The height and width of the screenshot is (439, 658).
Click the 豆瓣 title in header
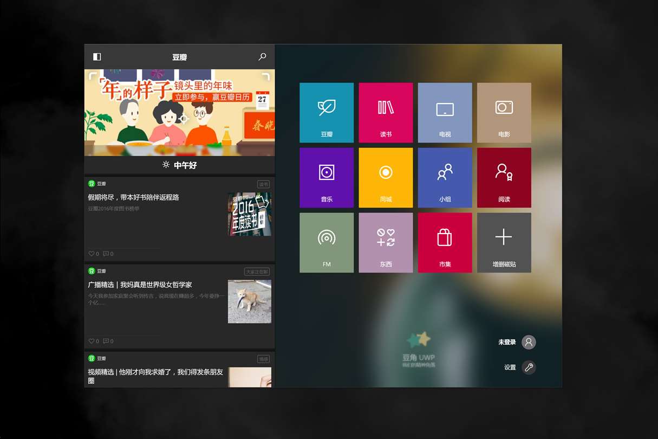179,57
